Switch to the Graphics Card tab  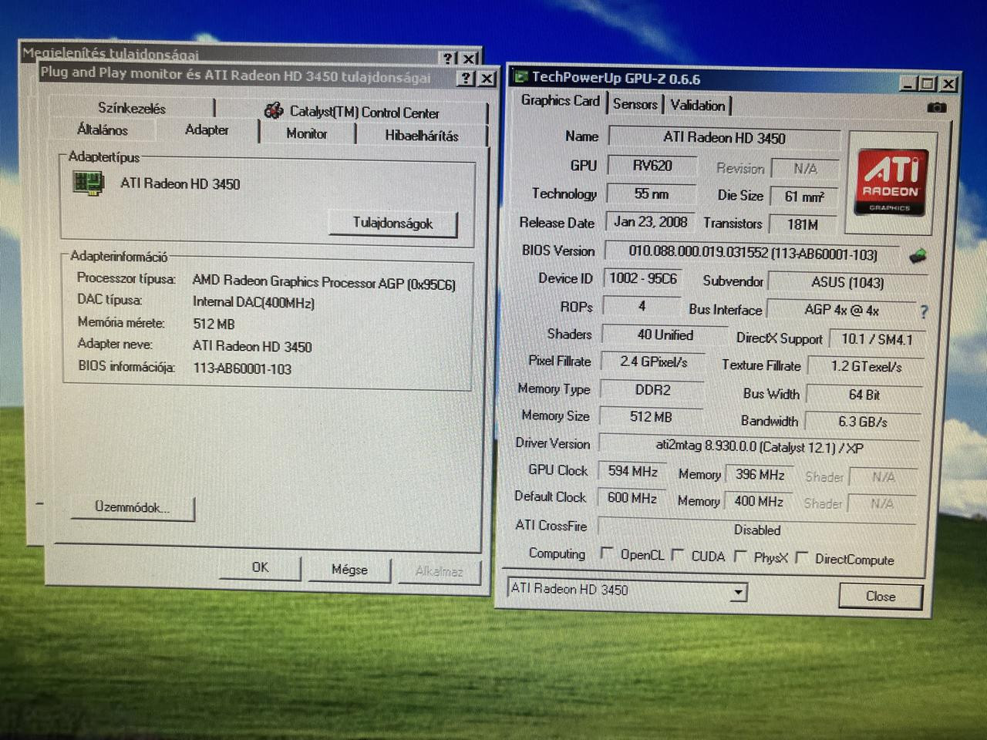[561, 101]
